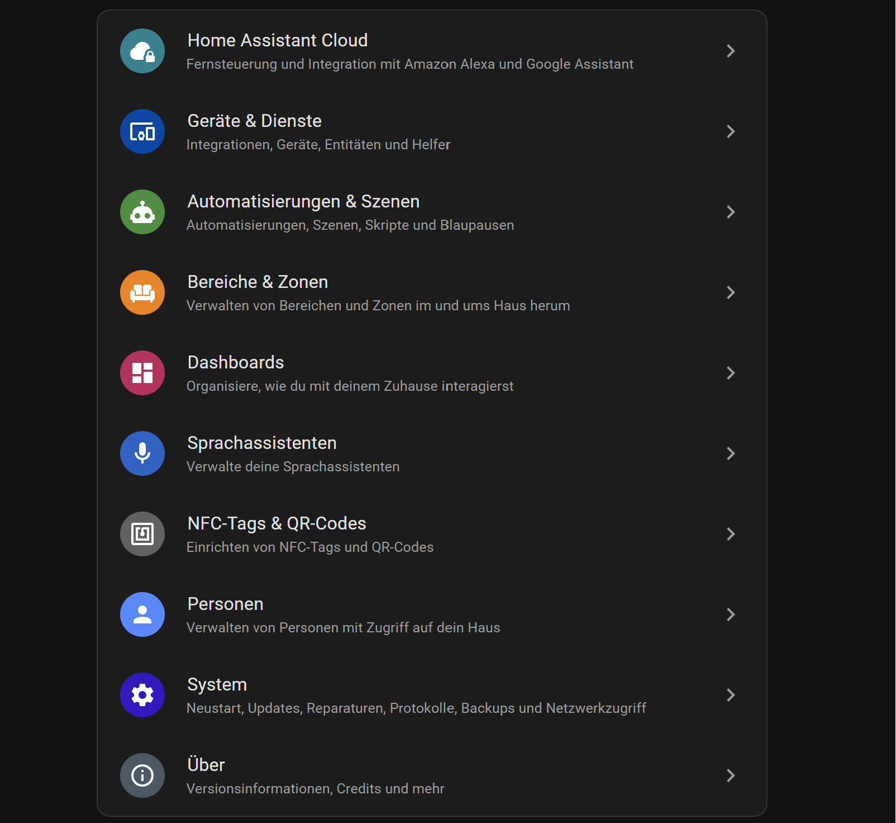Screen dimensions: 896x823
Task: Select the Bereiche & Zonen title
Action: pos(258,282)
